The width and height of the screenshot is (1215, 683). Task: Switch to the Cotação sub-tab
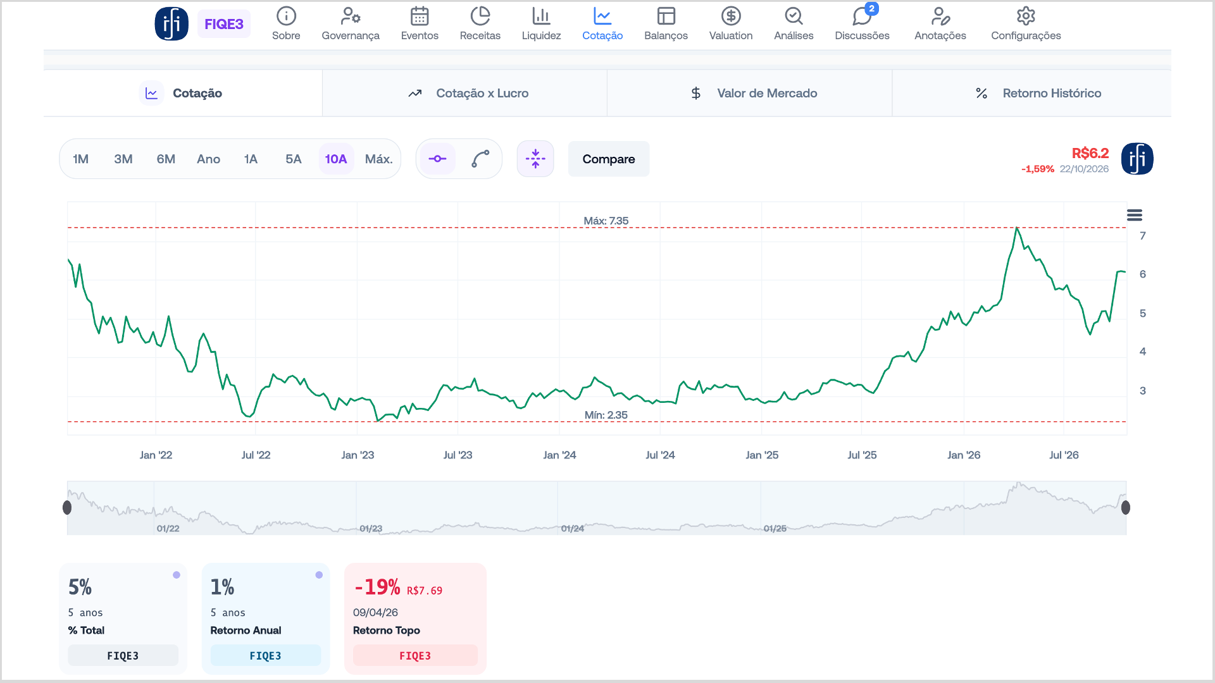pyautogui.click(x=183, y=93)
